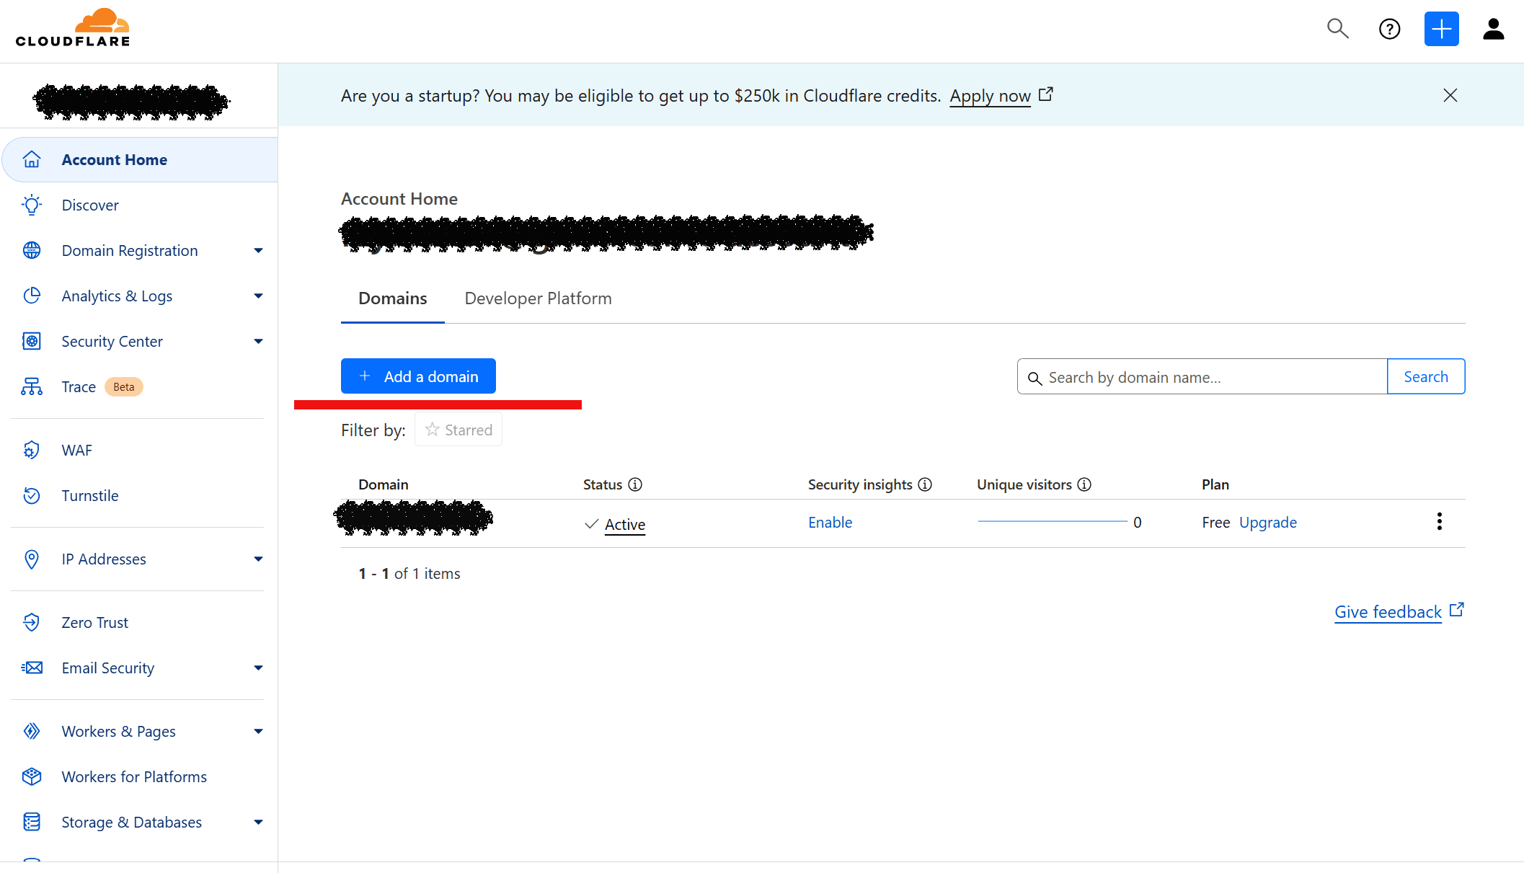The height and width of the screenshot is (873, 1524).
Task: Click the Account Home house icon
Action: (32, 159)
